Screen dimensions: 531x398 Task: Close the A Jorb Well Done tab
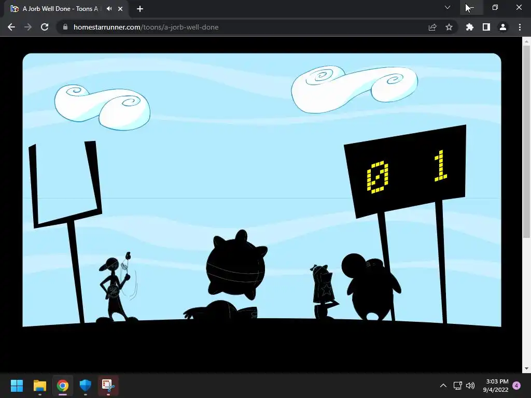tap(120, 9)
